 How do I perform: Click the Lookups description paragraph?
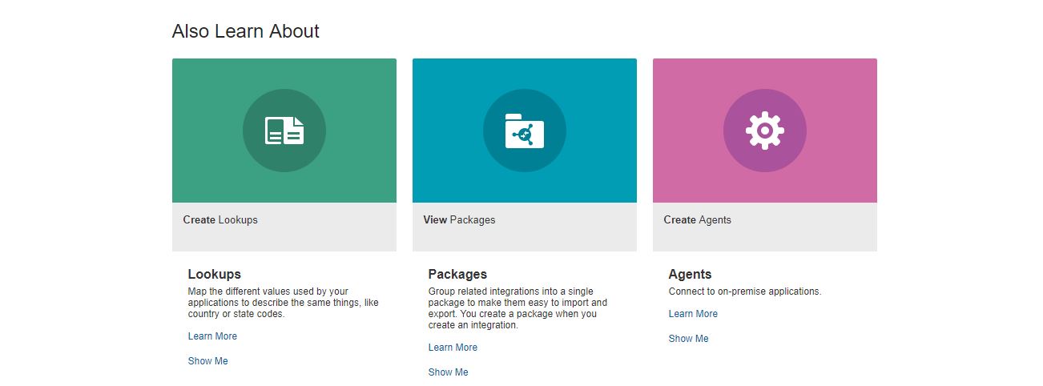coord(284,303)
